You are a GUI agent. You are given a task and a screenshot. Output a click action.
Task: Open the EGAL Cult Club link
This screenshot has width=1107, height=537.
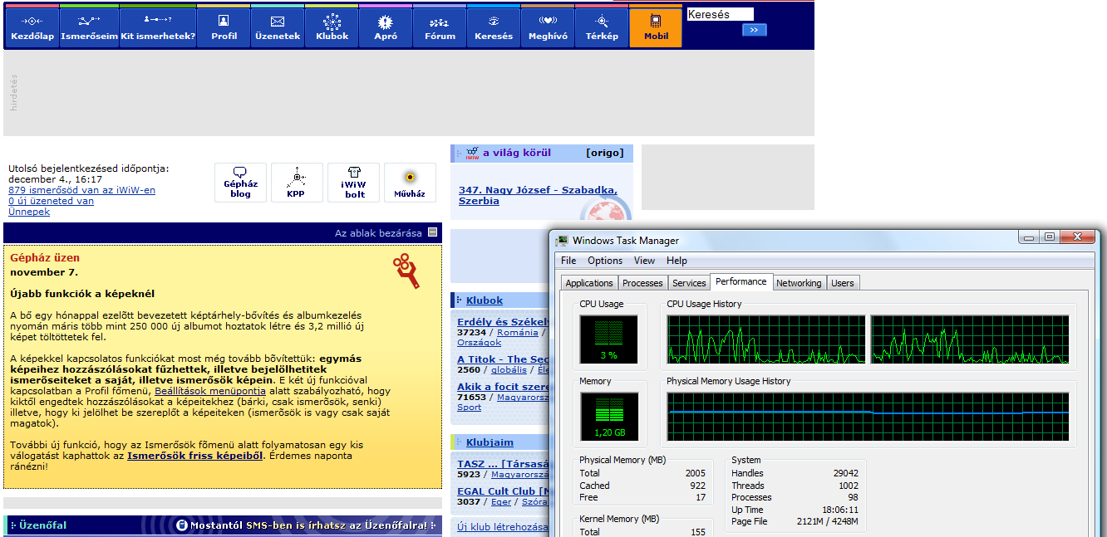click(x=504, y=491)
